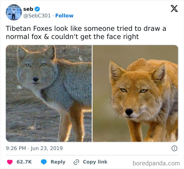This screenshot has height=169, width=184.
Task: Click the boredpanda.com watermark
Action: point(156,163)
